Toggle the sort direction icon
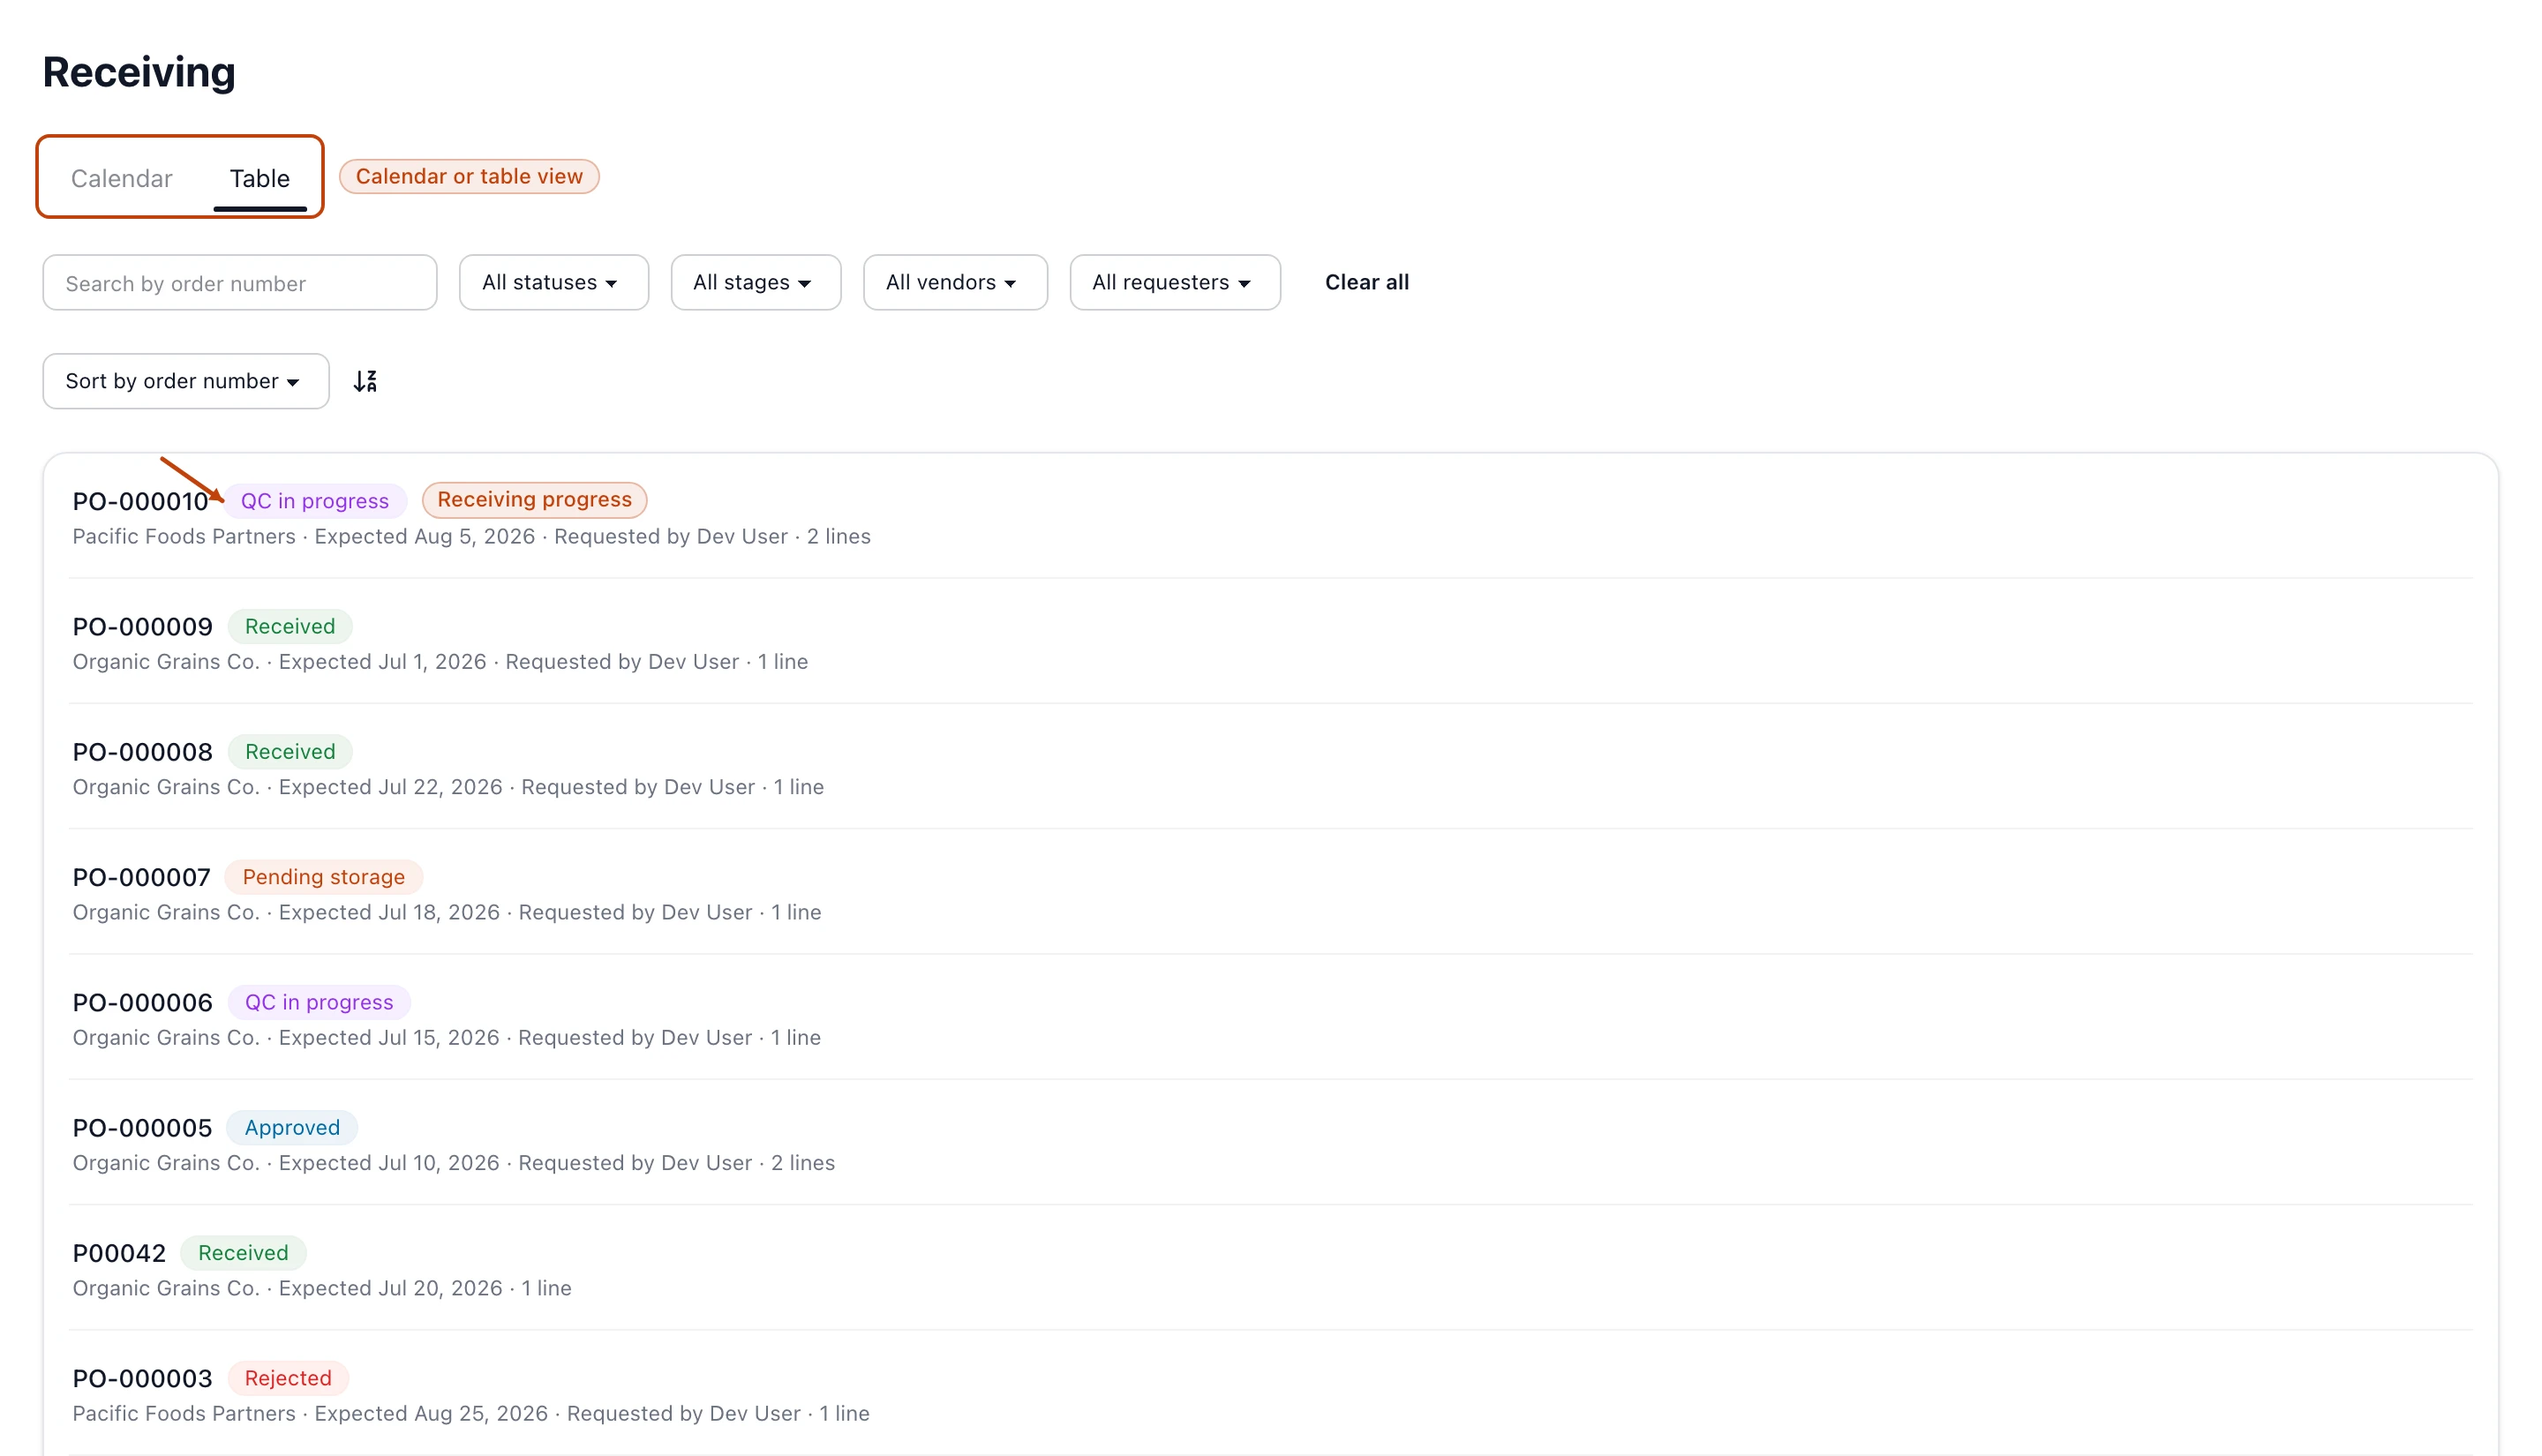2542x1456 pixels. click(x=365, y=381)
